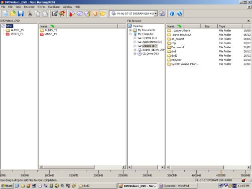Select VIDEO_TS folder in compilation list
The height and width of the screenshot is (189, 252).
tap(51, 34)
